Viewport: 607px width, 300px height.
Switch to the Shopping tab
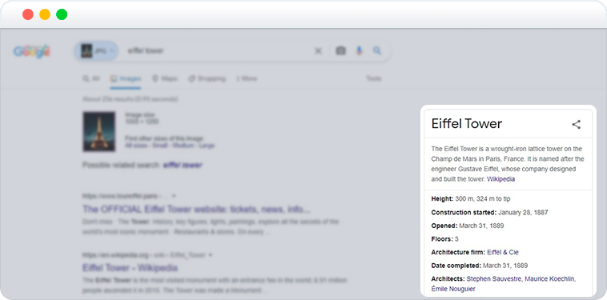click(x=207, y=78)
